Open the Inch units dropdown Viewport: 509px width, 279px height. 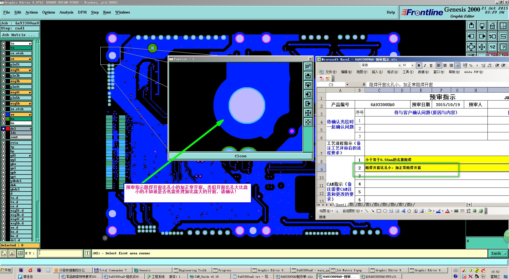pos(498,253)
